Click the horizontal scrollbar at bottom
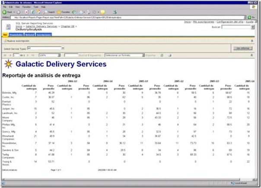The height and width of the screenshot is (188, 261). [x=121, y=179]
